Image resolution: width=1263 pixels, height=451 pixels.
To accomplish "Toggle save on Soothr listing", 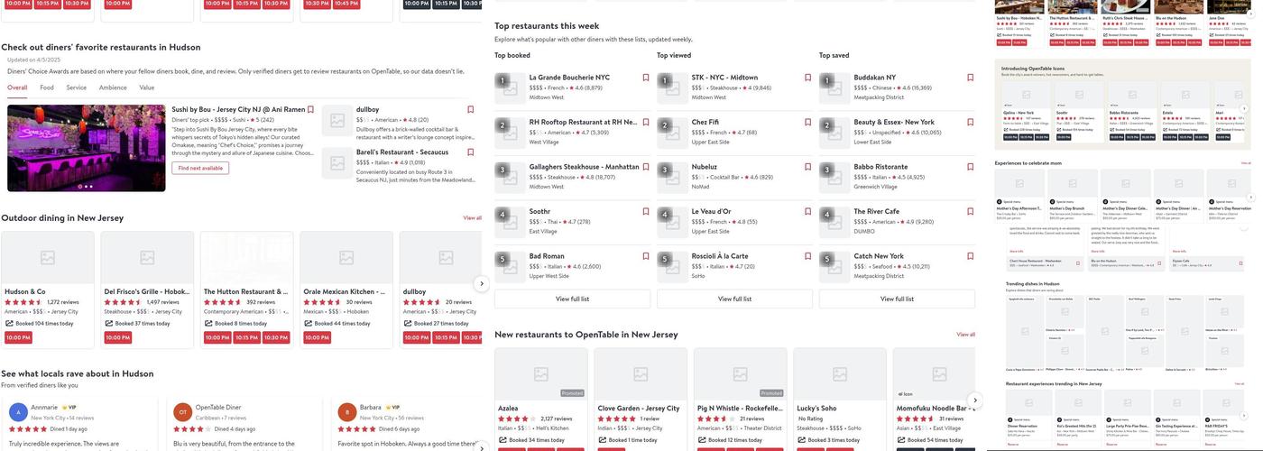I will click(646, 212).
